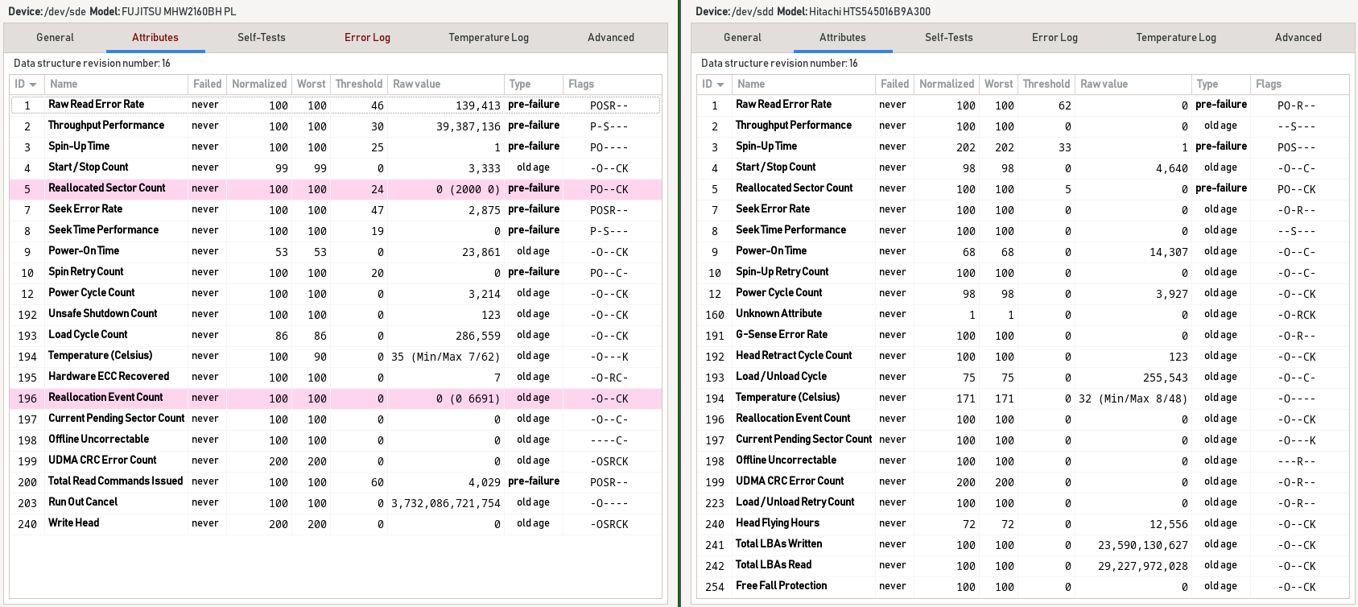View Temperature Log tab in the Hitachi window
1358x607 pixels.
pos(1176,37)
